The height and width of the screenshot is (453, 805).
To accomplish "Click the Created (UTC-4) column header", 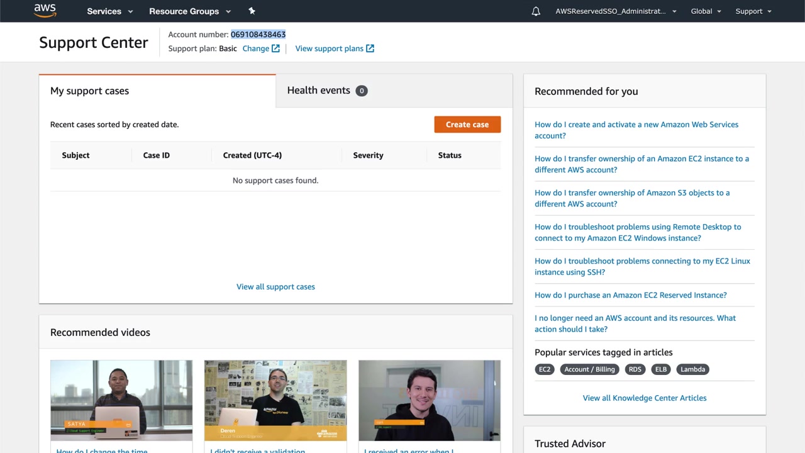I will [252, 155].
